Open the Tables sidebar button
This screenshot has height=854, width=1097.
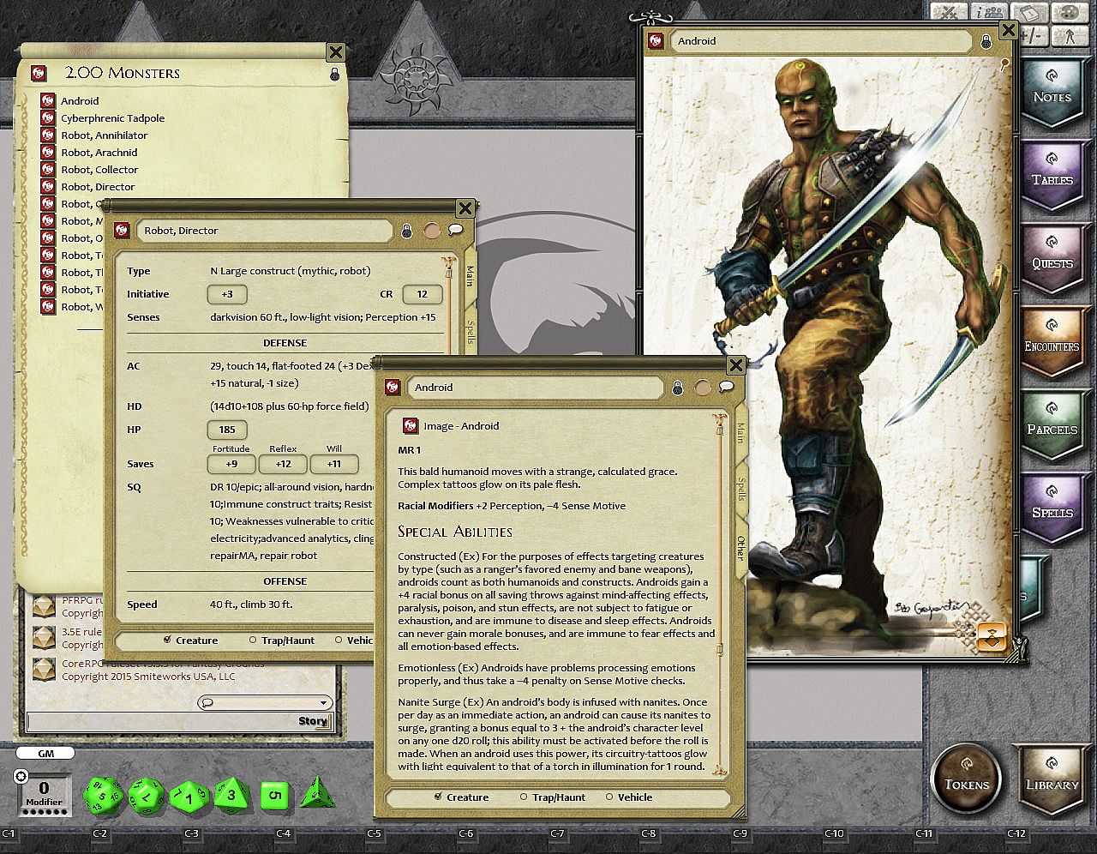[1052, 179]
